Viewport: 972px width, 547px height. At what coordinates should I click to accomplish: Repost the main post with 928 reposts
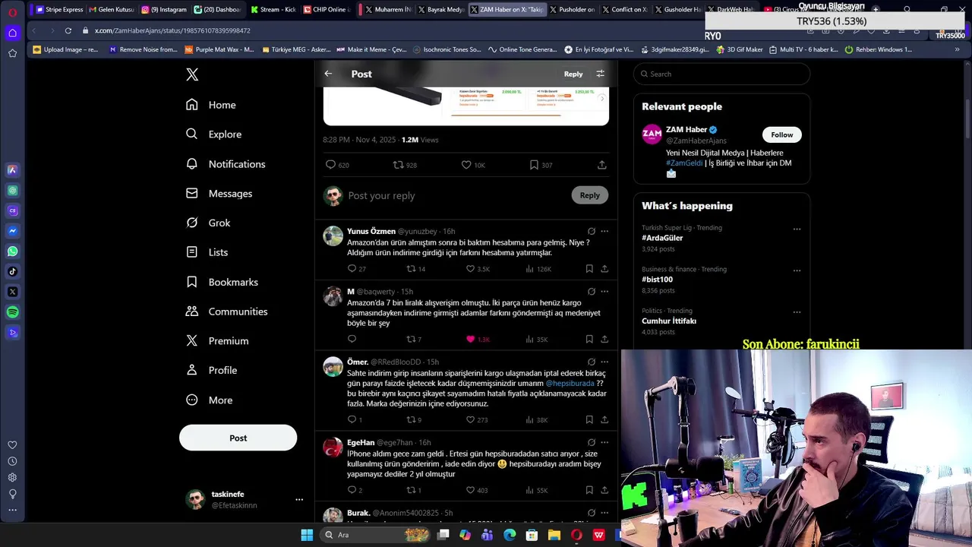coord(398,165)
